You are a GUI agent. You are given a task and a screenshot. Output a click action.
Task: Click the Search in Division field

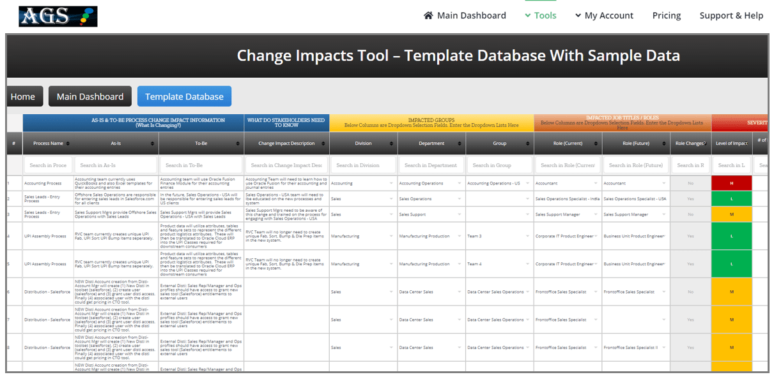(x=363, y=164)
